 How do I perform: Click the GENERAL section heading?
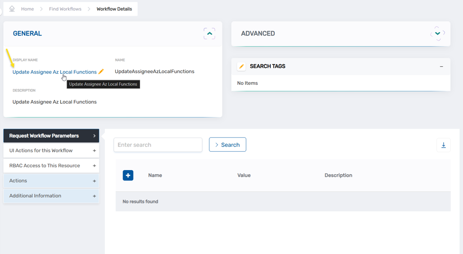(x=28, y=33)
